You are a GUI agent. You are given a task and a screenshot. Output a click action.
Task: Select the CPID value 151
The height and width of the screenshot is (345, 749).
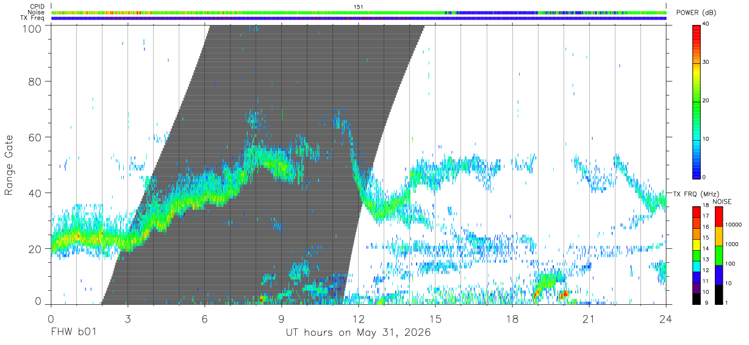click(358, 7)
